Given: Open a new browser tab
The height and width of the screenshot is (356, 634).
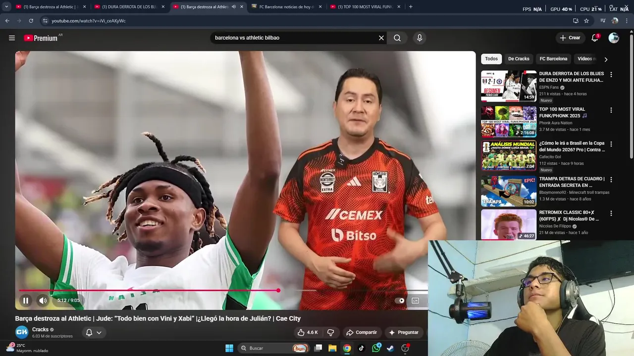Looking at the screenshot, I should [411, 7].
